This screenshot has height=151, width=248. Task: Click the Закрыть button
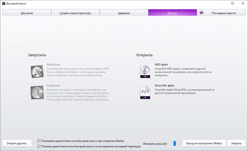click(236, 143)
